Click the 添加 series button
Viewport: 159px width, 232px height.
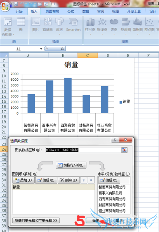pos(24,180)
